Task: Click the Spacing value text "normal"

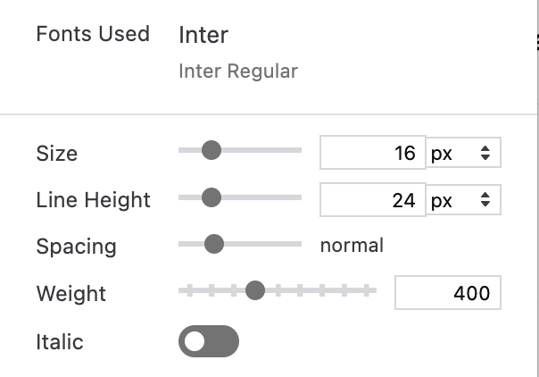Action: (x=352, y=245)
